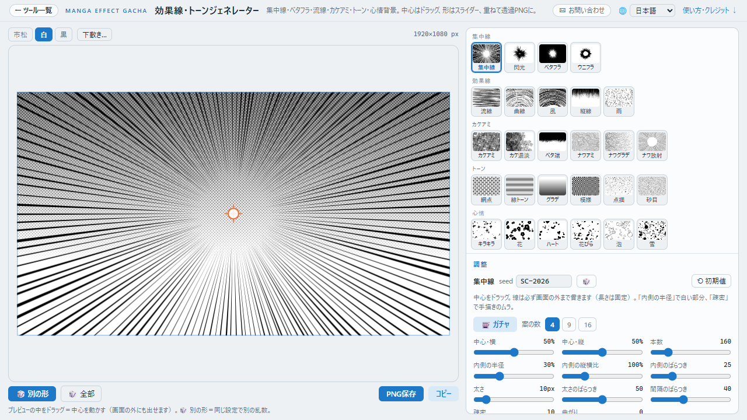Go back to ツール一覧 tool list
Screen dimensions: 747x420
tap(34, 10)
